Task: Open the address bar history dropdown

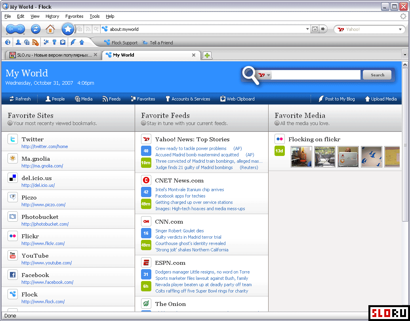Action: pyautogui.click(x=307, y=29)
